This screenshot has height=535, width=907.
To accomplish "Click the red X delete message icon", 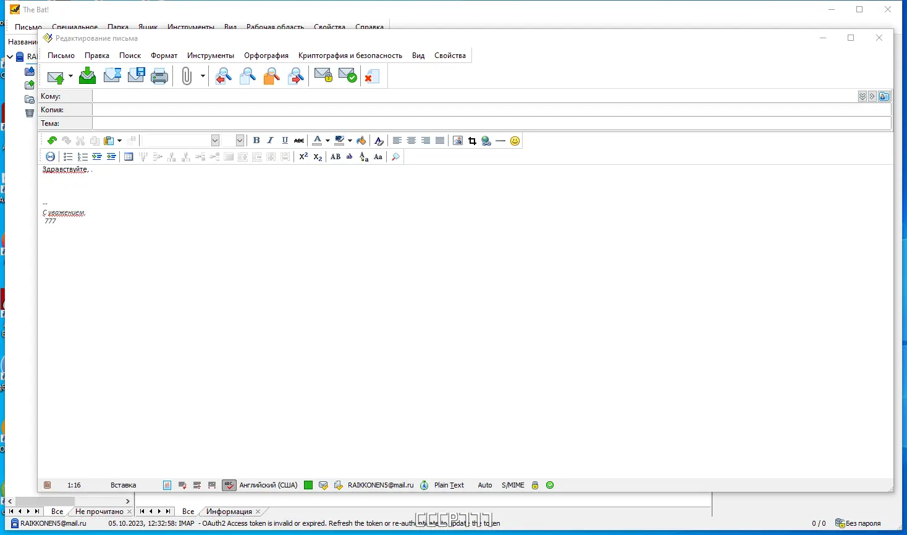I will pos(371,76).
